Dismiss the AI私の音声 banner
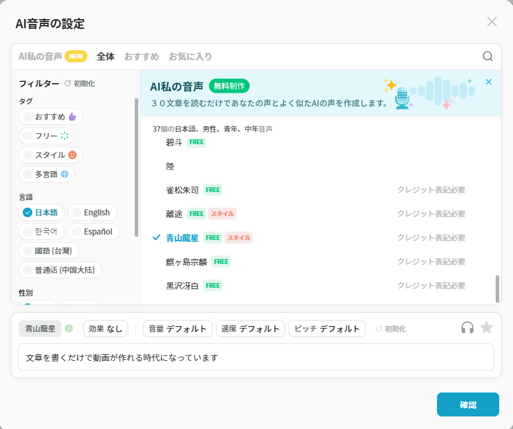 [488, 82]
